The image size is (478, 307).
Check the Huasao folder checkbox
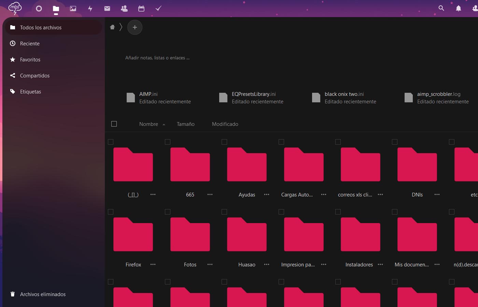tap(224, 212)
